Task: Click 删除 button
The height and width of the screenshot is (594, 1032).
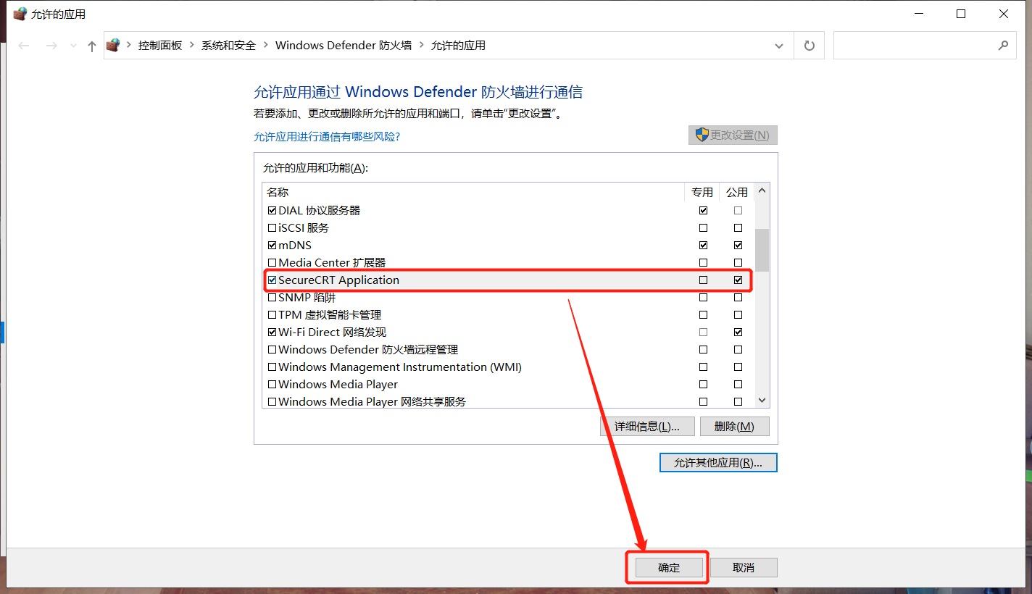Action: coord(734,426)
